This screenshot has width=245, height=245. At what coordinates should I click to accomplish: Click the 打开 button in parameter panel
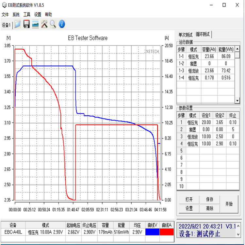click(x=189, y=200)
